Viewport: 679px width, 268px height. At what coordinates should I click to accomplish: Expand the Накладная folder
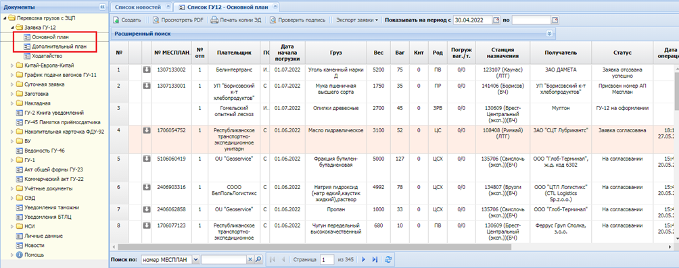[12, 103]
